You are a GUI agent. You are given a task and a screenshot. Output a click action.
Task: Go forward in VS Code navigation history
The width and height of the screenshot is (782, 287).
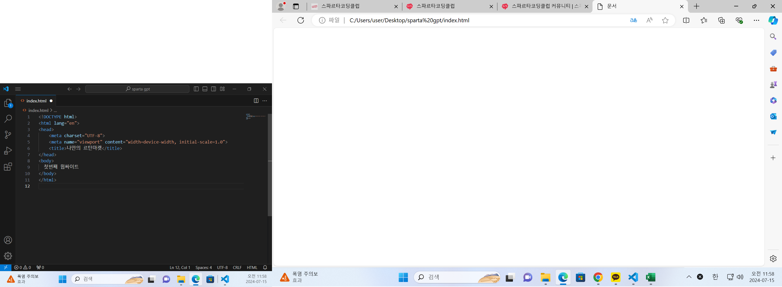pyautogui.click(x=78, y=89)
